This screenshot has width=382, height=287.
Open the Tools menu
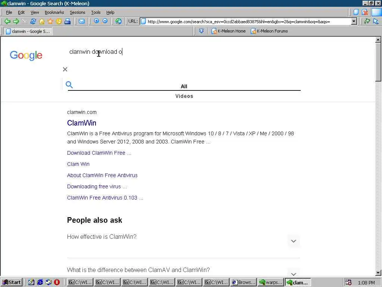pos(96,12)
